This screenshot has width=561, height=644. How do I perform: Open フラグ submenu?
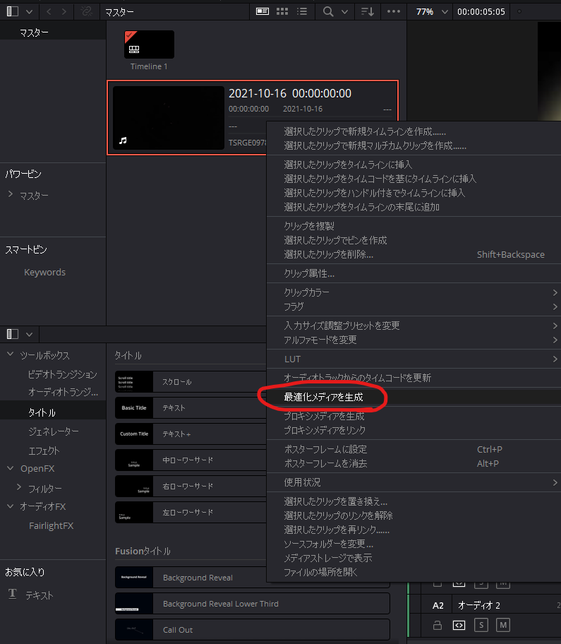pyautogui.click(x=414, y=306)
